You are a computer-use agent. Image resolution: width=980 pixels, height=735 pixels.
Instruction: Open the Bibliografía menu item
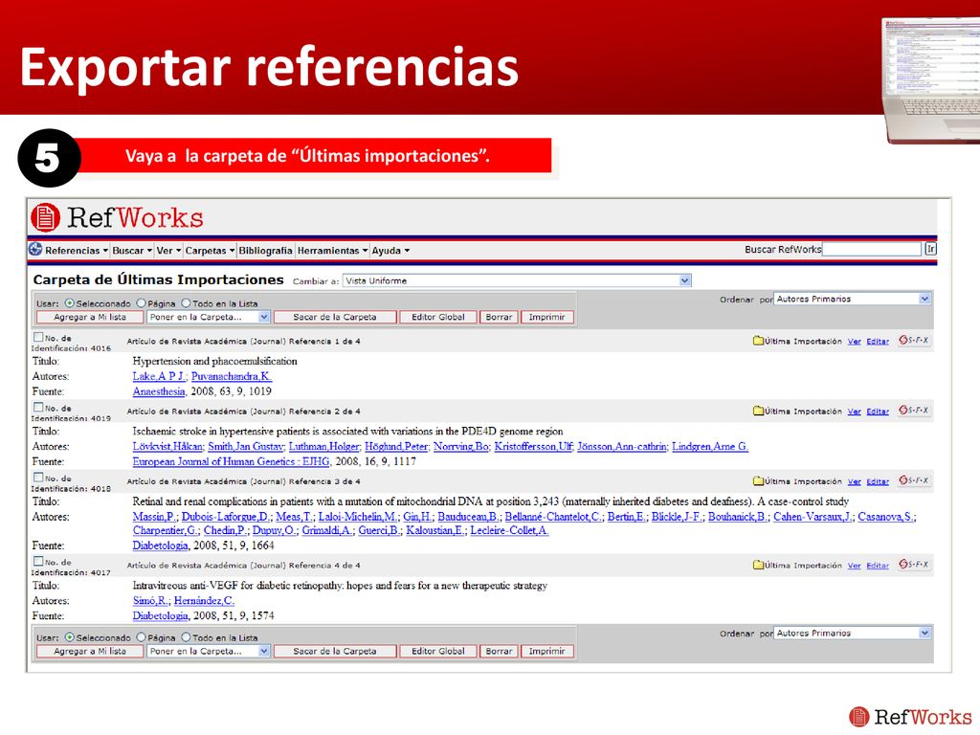point(266,250)
